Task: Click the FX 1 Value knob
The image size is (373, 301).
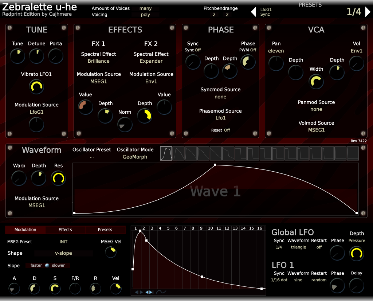Action: tap(86, 107)
